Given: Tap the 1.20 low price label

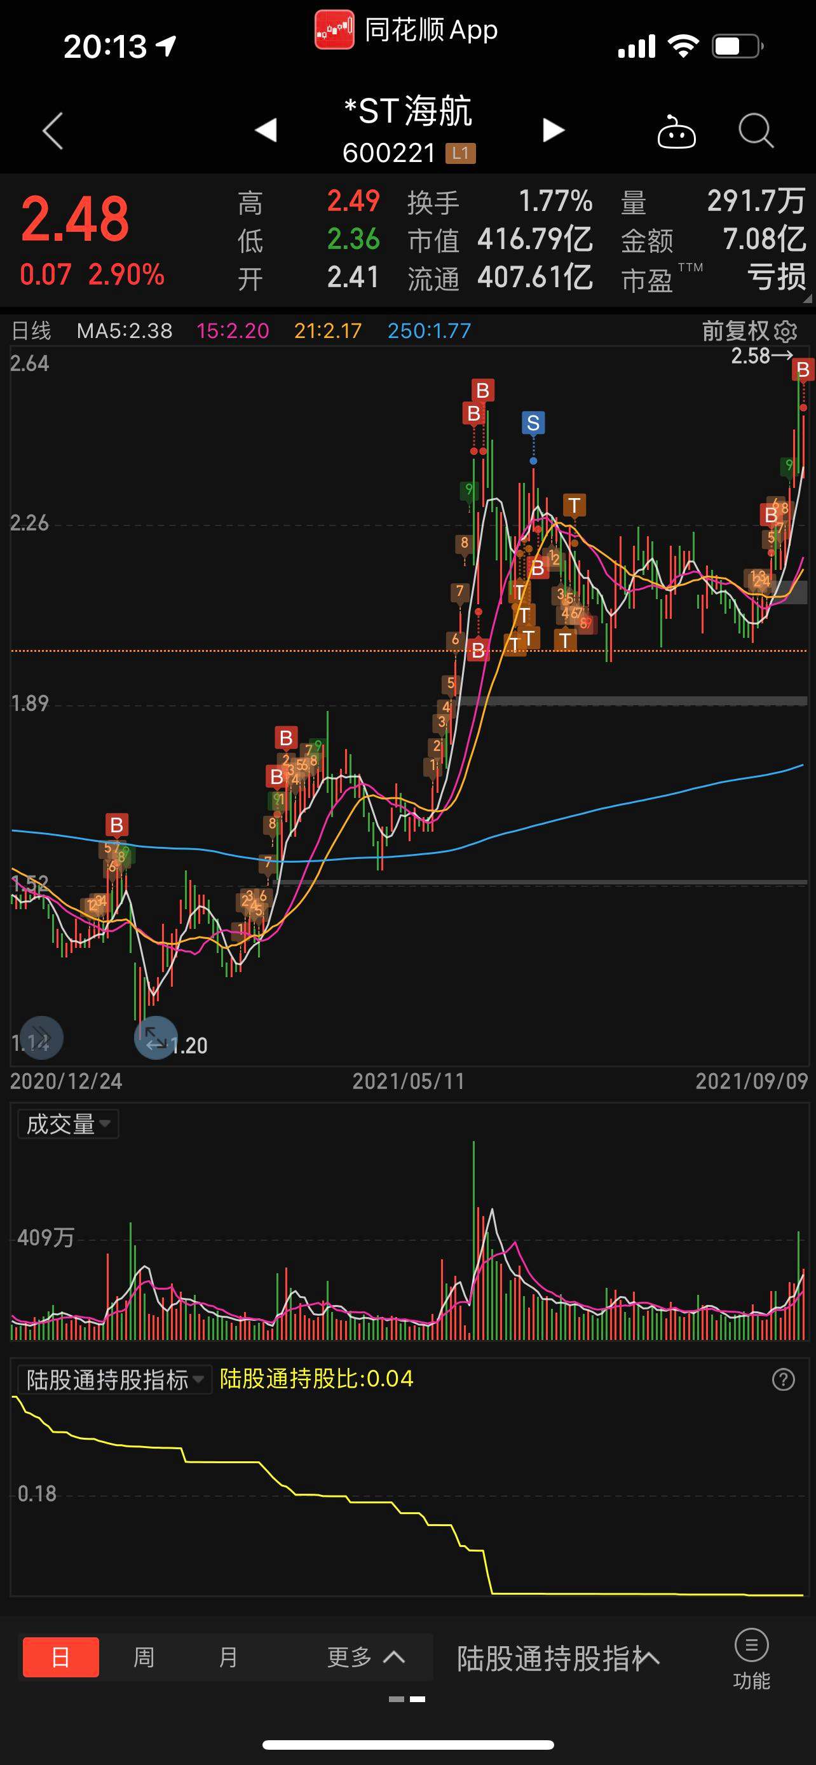Looking at the screenshot, I should tap(189, 1046).
